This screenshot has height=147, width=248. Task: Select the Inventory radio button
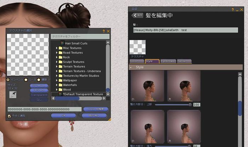(x=8, y=80)
